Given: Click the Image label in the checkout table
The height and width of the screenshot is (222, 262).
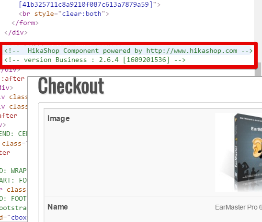Looking at the screenshot, I should pos(58,119).
